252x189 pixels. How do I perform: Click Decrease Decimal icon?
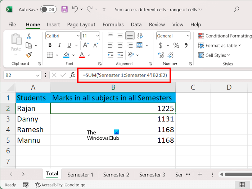pos(170,55)
